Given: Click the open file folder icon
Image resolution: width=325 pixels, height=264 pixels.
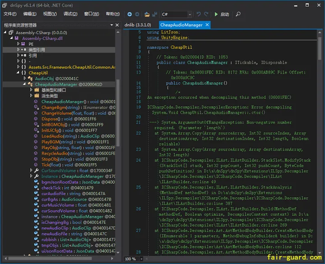Looking at the screenshot, I should [147, 14].
